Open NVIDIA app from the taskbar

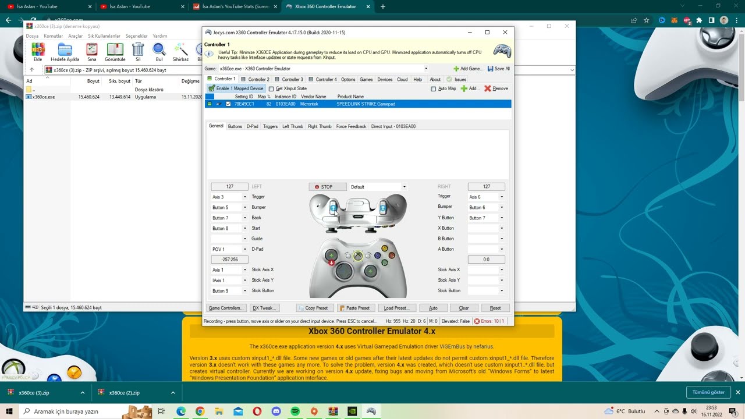click(352, 411)
